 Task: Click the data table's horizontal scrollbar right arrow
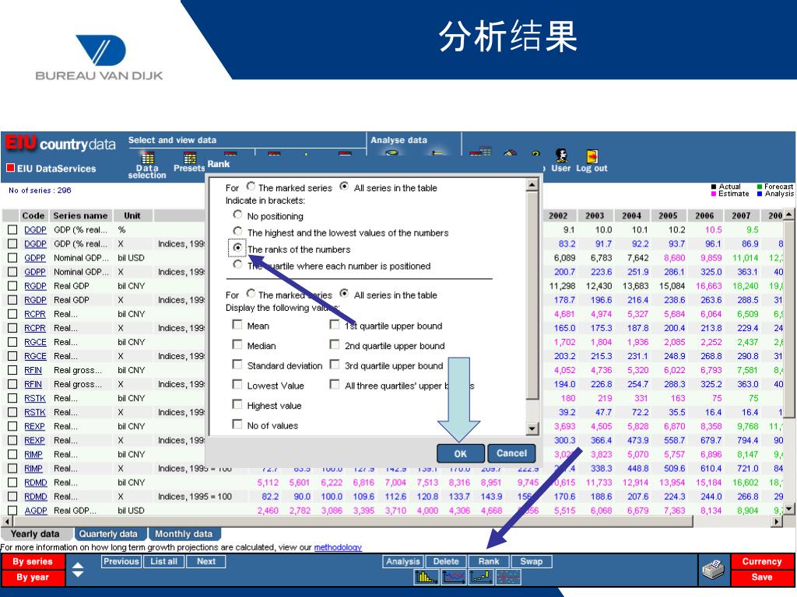click(777, 522)
